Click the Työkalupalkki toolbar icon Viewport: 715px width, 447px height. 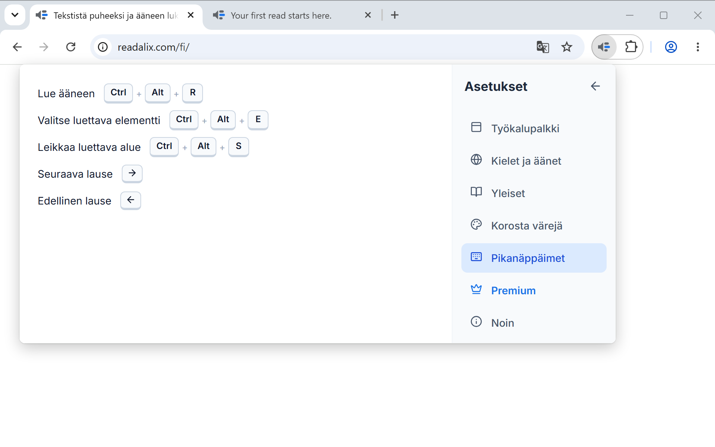(x=476, y=127)
